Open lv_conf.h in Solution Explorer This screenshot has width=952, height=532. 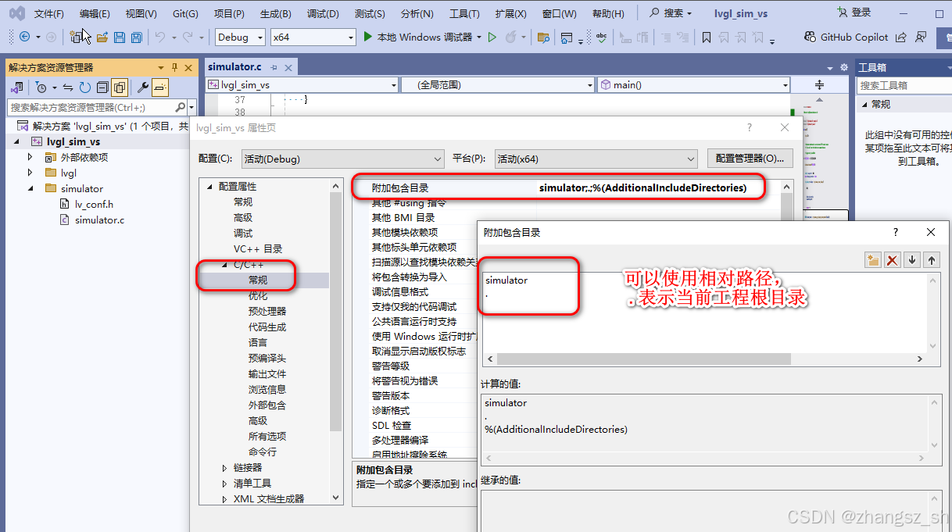coord(94,204)
